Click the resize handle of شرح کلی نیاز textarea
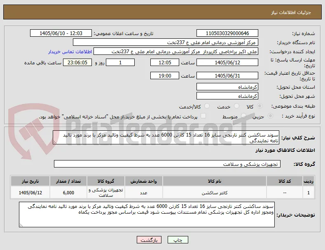The width and height of the screenshot is (325, 250). [x=55, y=142]
